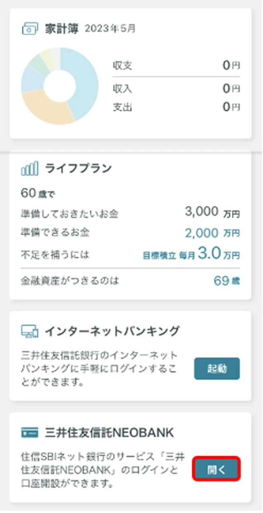Click the NEOBANK card icon
263x513 pixels.
click(x=30, y=433)
